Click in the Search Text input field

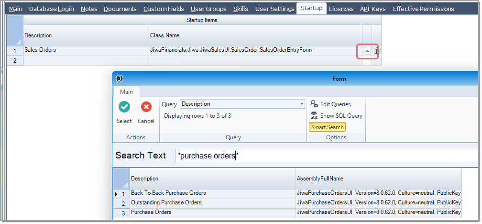(x=327, y=156)
